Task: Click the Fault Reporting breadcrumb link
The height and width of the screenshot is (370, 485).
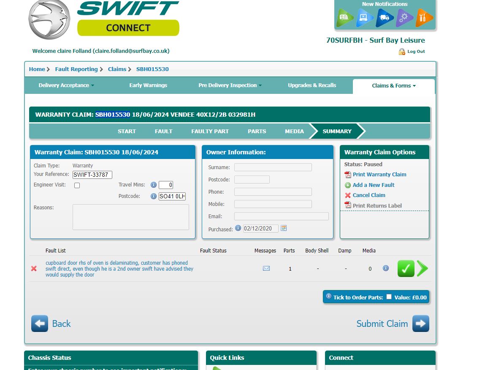Action: click(76, 69)
